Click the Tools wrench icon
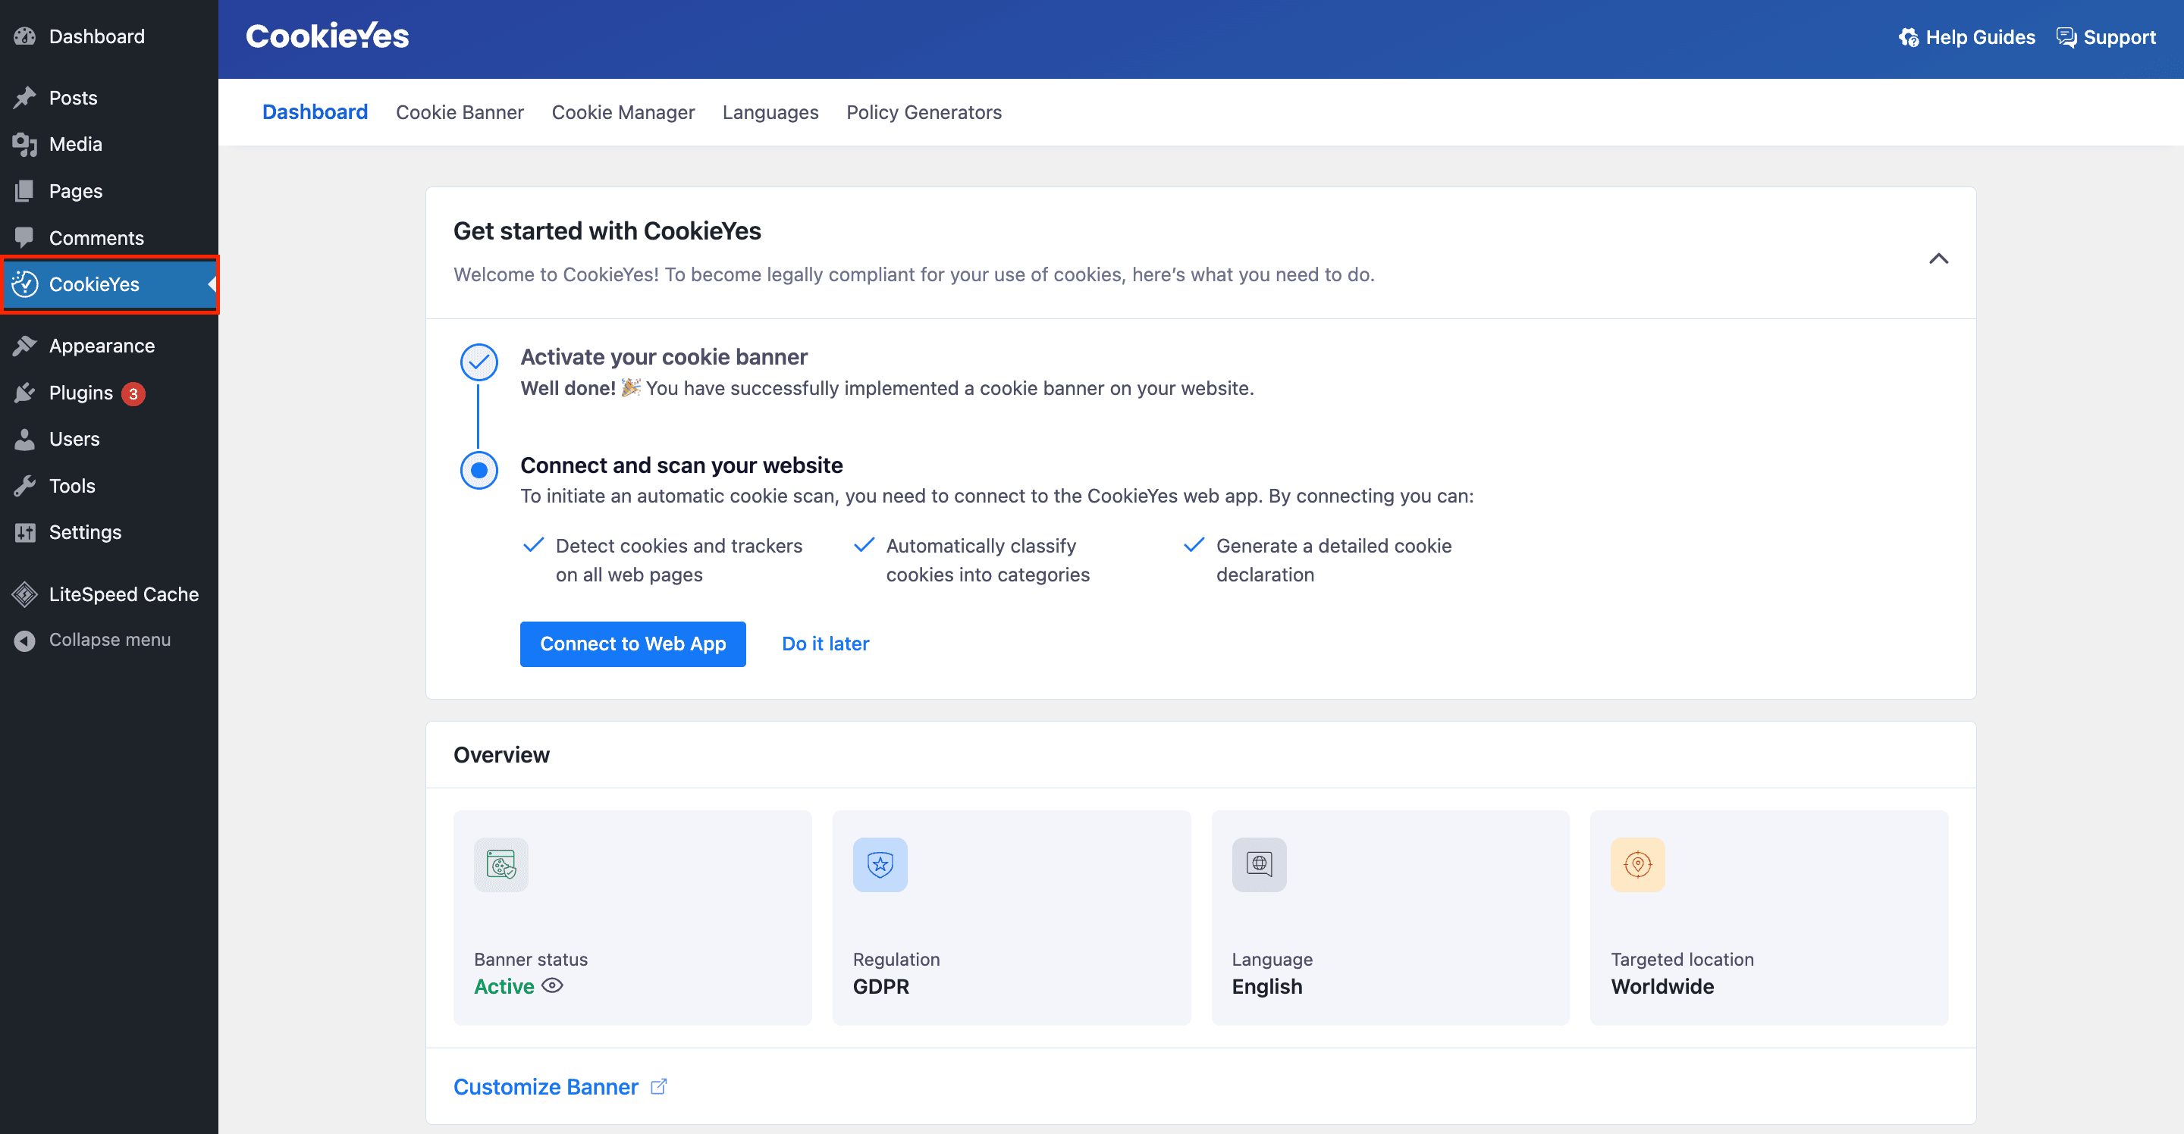Image resolution: width=2184 pixels, height=1134 pixels. pos(24,486)
